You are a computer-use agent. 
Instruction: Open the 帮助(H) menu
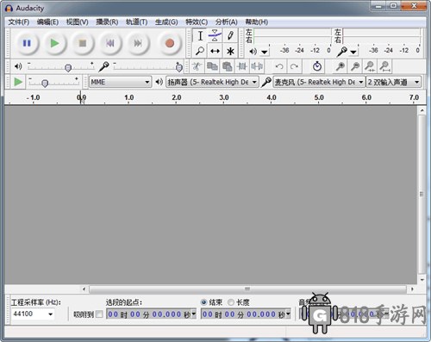coord(257,22)
